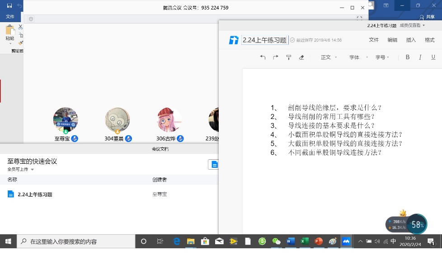Open WeChat from the taskbar
This screenshot has height=256, width=442.
coord(276,242)
